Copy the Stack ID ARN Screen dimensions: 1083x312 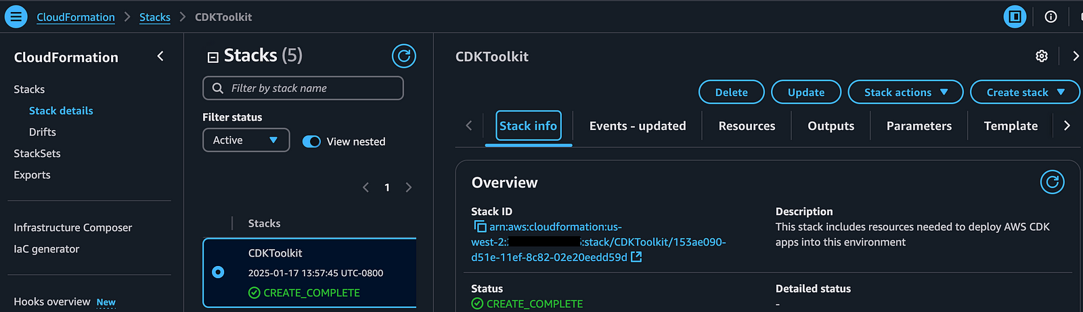[x=480, y=227]
